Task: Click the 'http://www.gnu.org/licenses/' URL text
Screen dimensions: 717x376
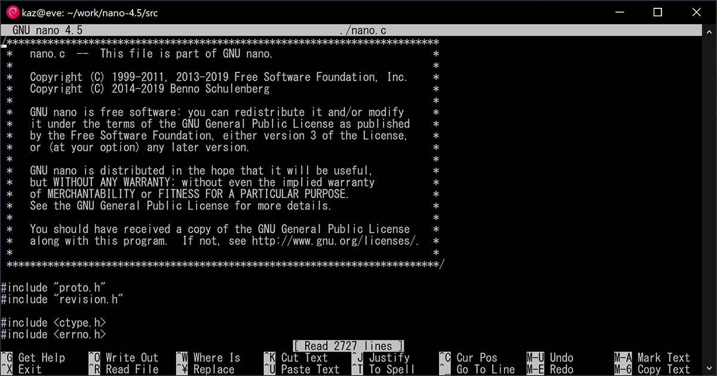Action: pyautogui.click(x=335, y=241)
